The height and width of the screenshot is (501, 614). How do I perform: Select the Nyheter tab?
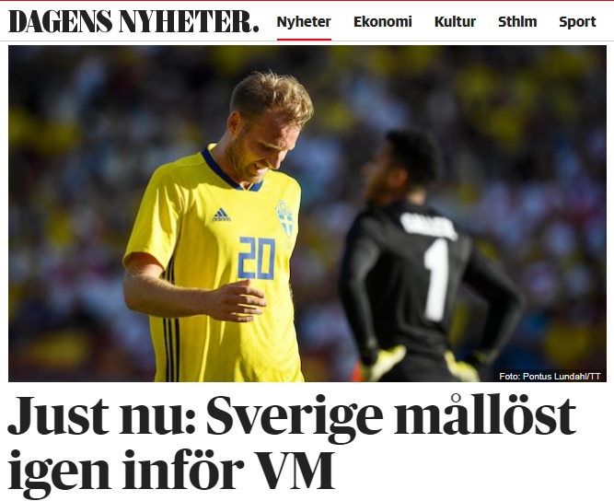304,21
